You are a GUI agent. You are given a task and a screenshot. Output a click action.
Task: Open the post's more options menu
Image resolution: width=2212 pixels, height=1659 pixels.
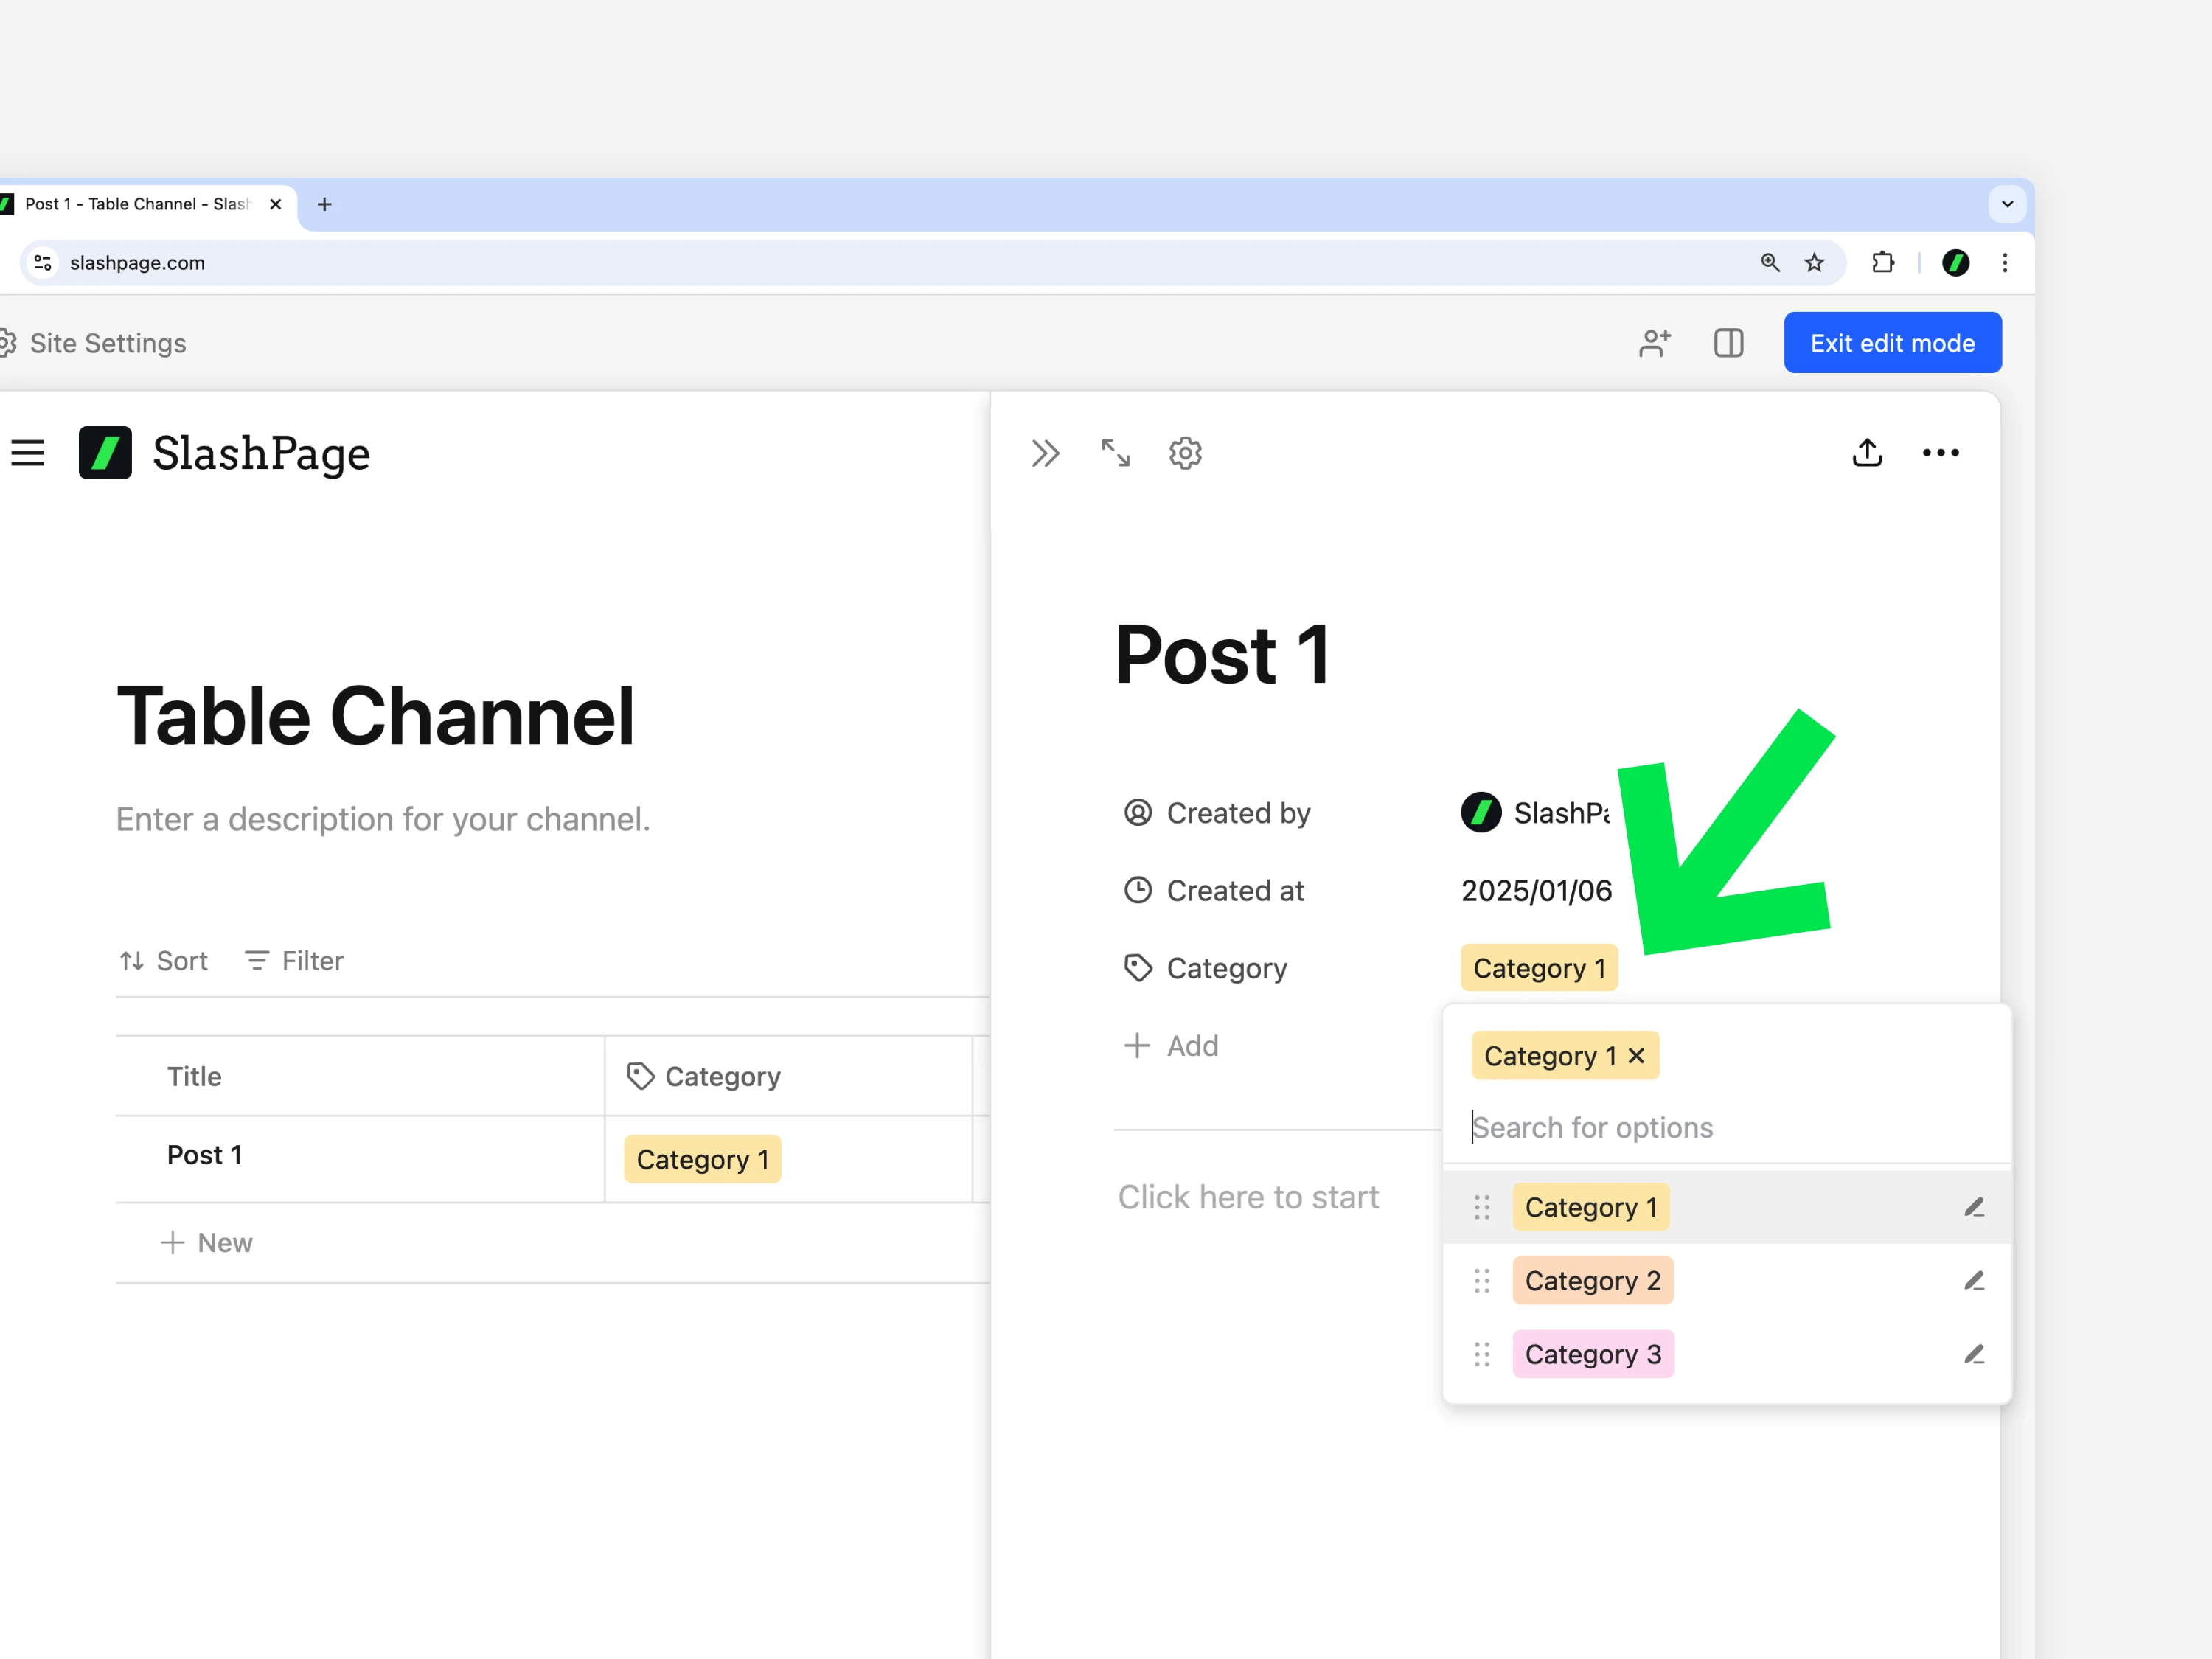click(1940, 453)
